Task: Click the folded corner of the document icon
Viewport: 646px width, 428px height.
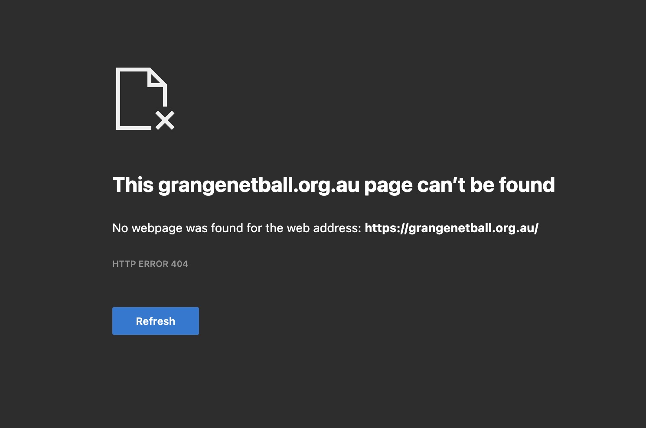Action: click(157, 78)
